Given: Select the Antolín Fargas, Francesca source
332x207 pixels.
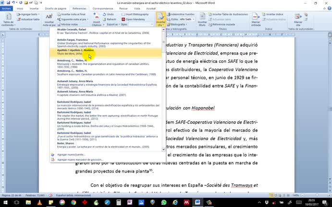Looking at the screenshot, I should pyautogui.click(x=106, y=43).
